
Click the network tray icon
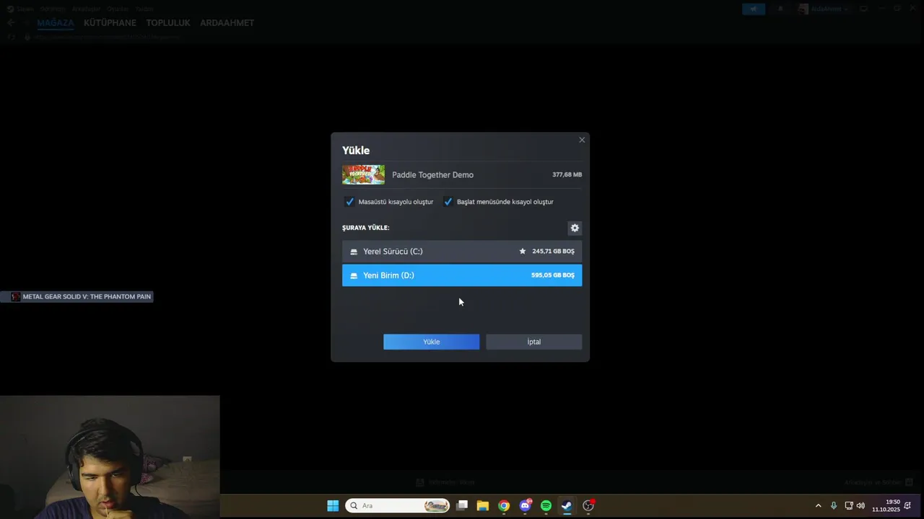(x=849, y=505)
